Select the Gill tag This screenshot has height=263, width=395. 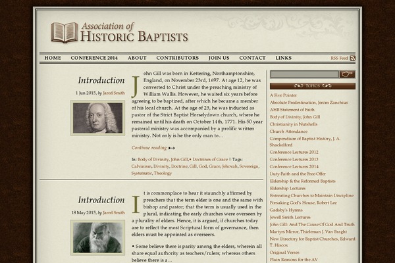point(193,166)
